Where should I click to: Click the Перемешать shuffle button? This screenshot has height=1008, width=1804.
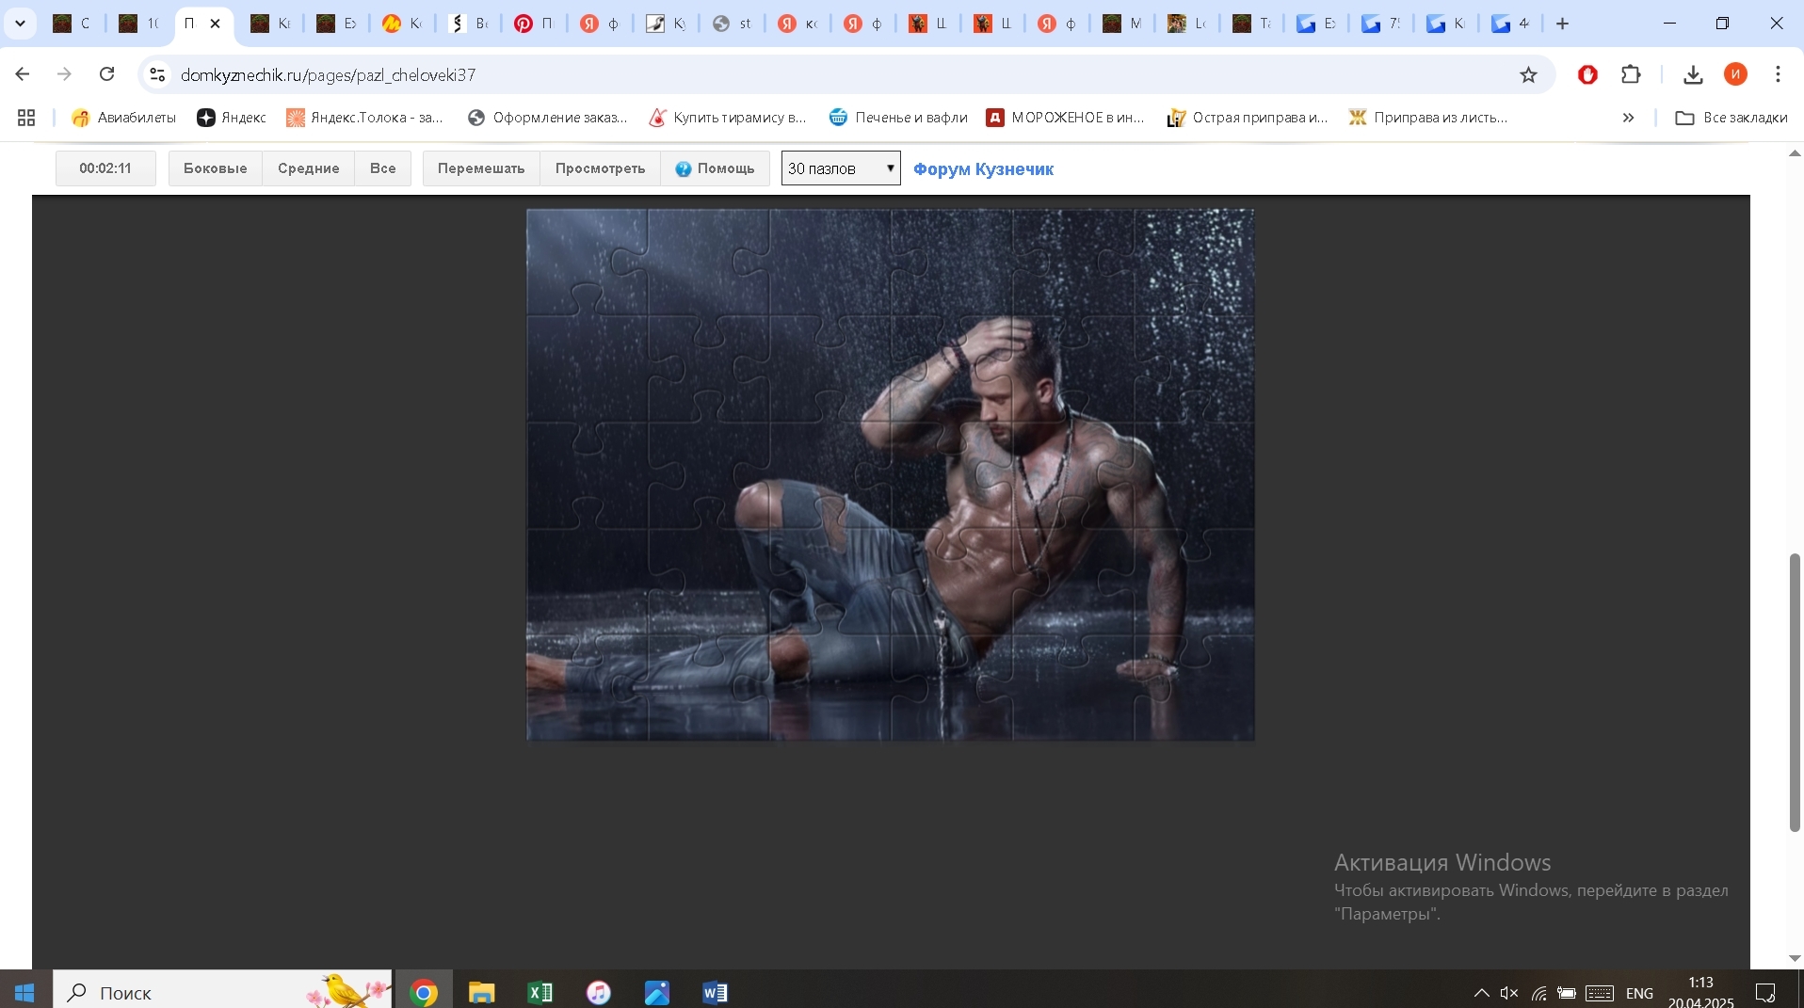coord(480,168)
